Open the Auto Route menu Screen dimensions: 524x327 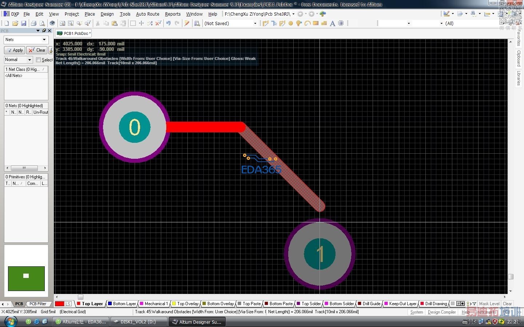(147, 14)
